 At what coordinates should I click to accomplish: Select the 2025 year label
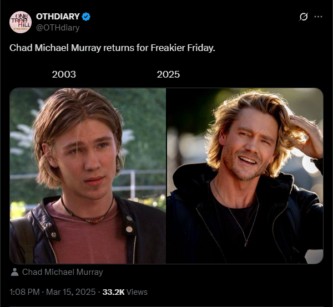(168, 74)
